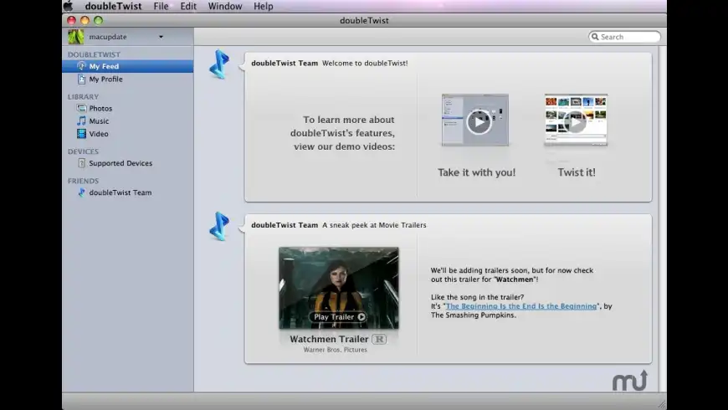Play the 'Take it with you!' demo video
Screen dimensions: 728x410
click(x=478, y=122)
